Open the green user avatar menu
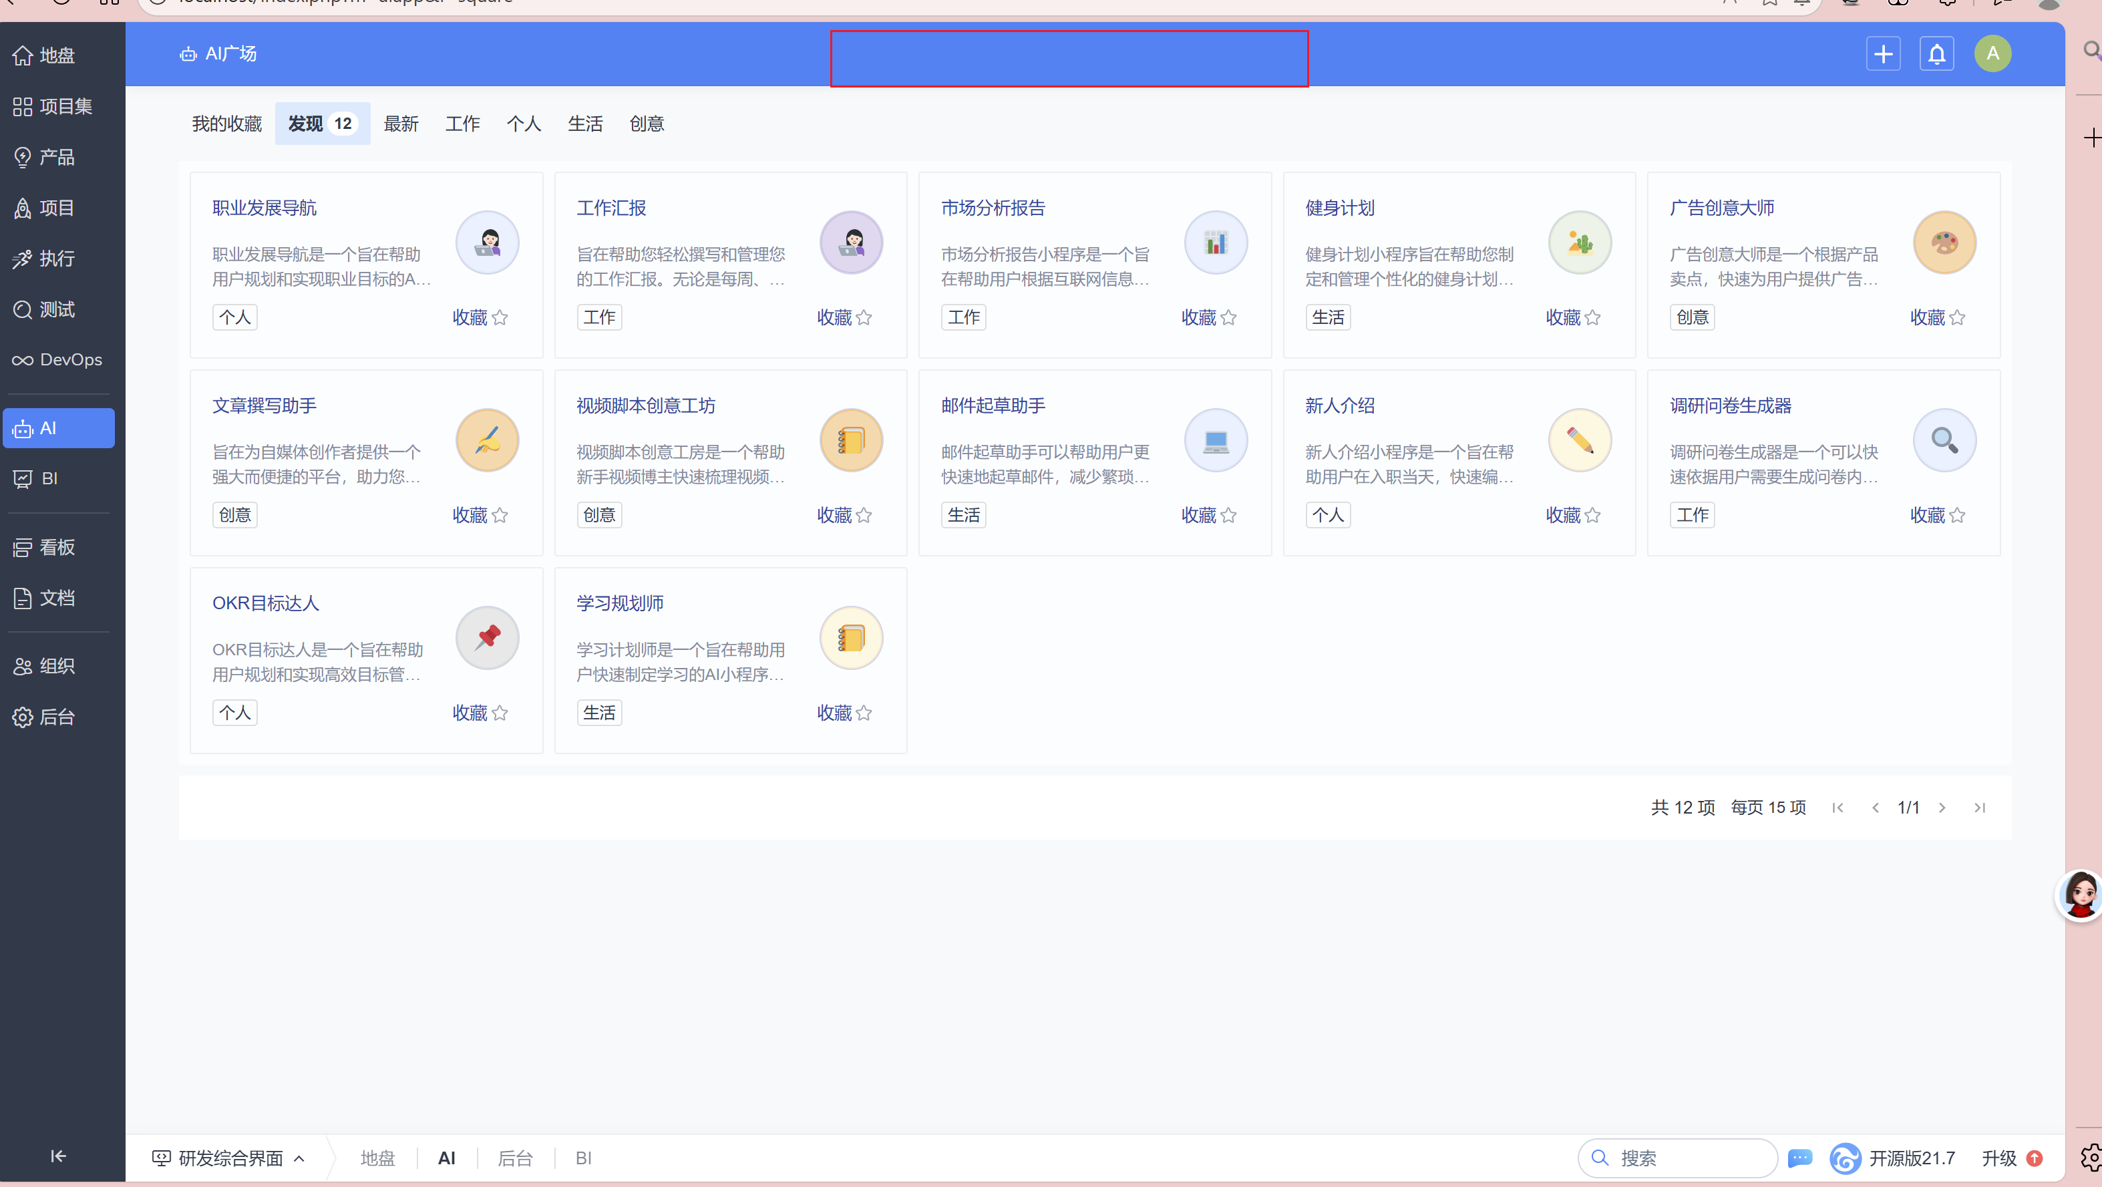 coord(1992,54)
